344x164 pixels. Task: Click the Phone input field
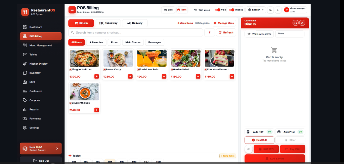tap(290, 34)
